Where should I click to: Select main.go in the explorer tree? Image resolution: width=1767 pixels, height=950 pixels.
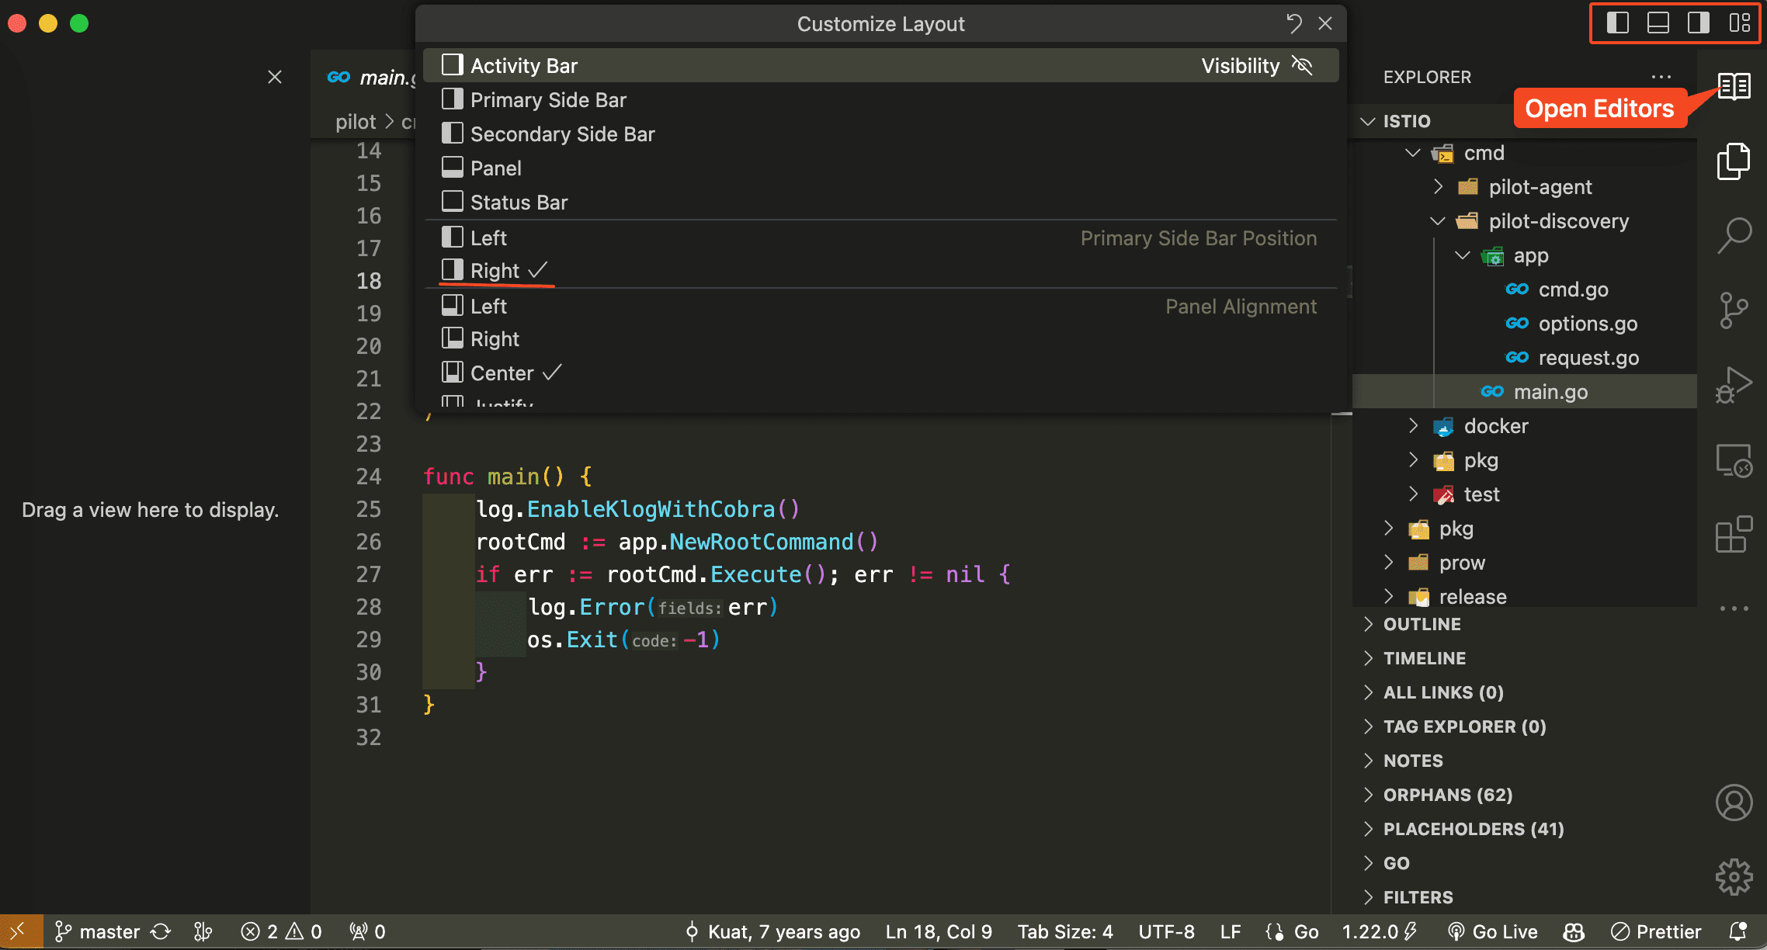1525,392
